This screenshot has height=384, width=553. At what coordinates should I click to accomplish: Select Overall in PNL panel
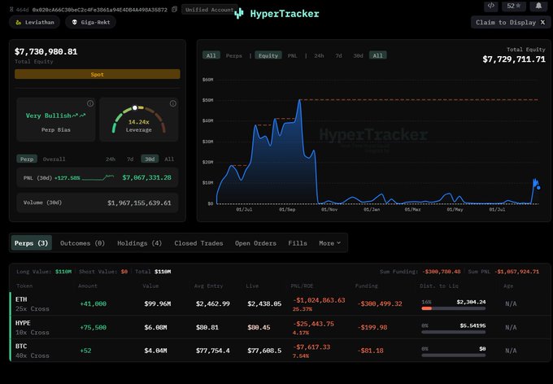pos(54,159)
